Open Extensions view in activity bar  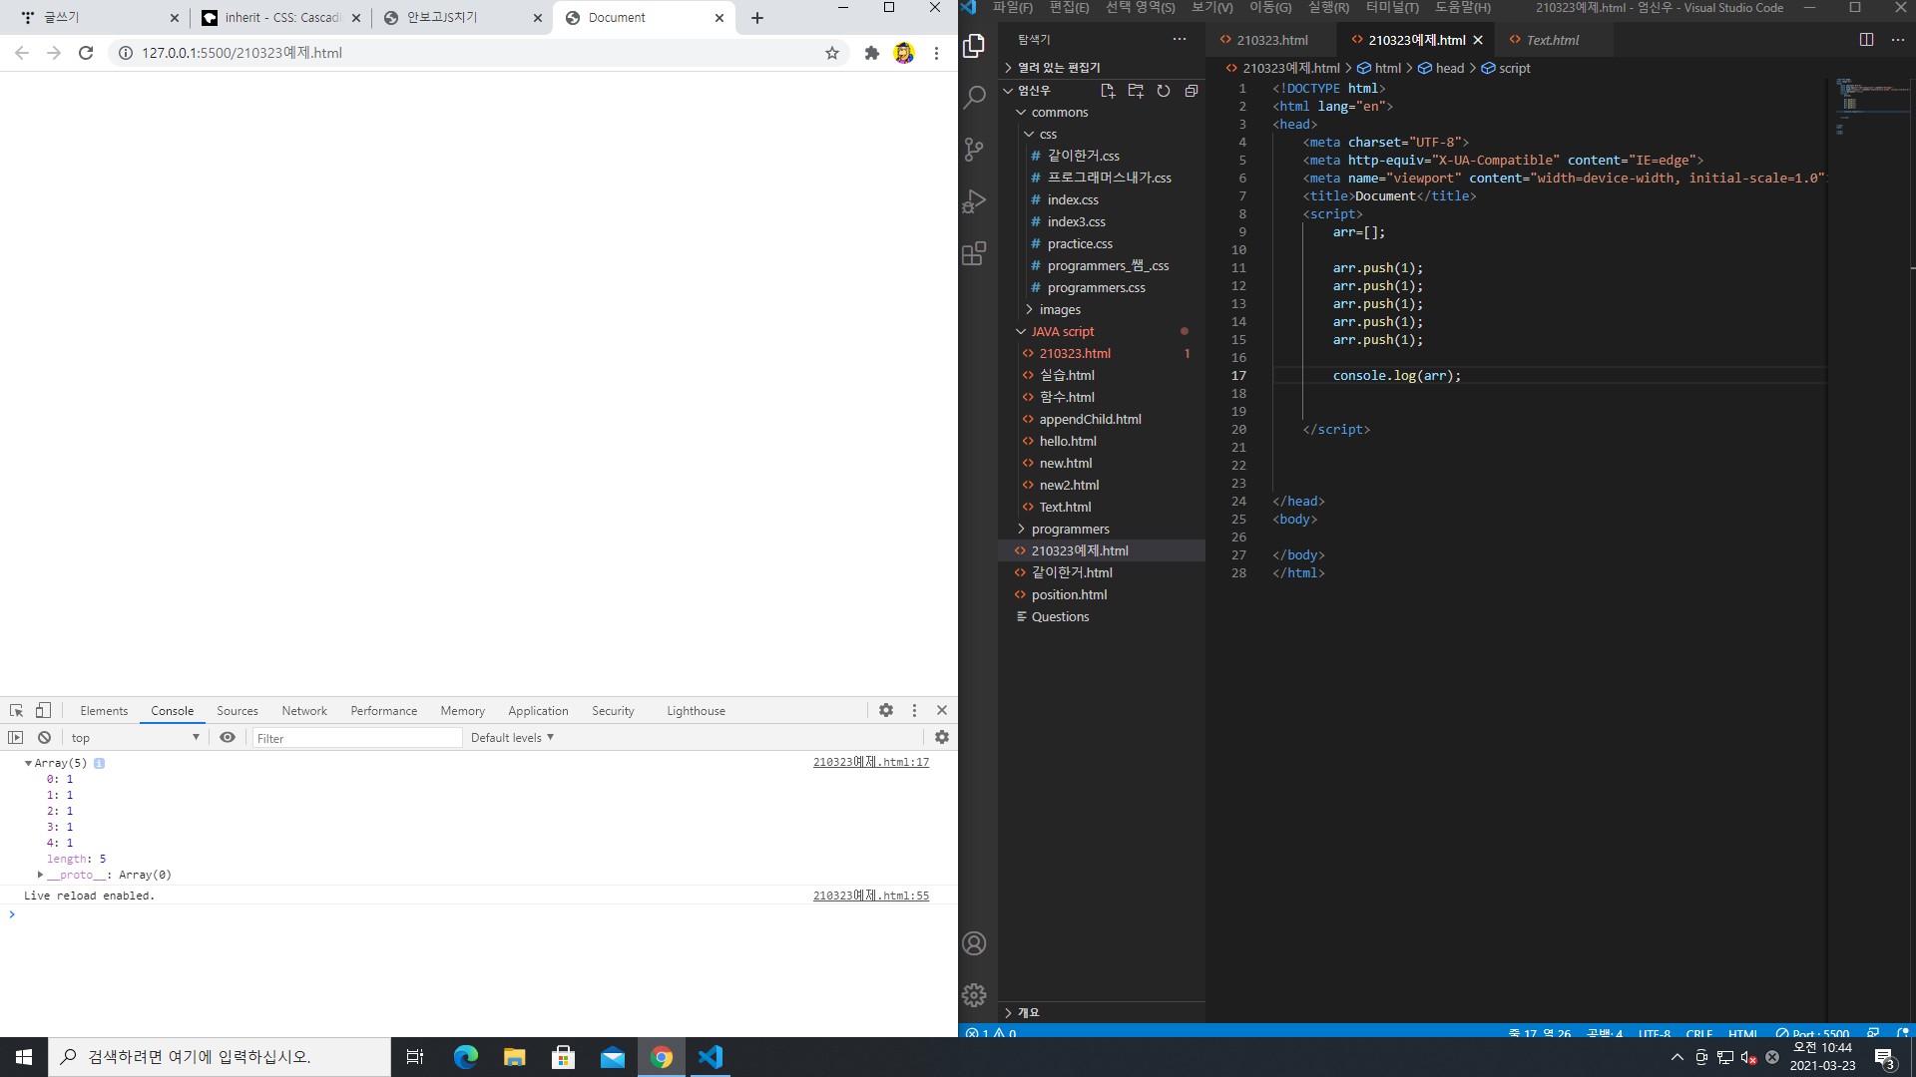coord(974,253)
